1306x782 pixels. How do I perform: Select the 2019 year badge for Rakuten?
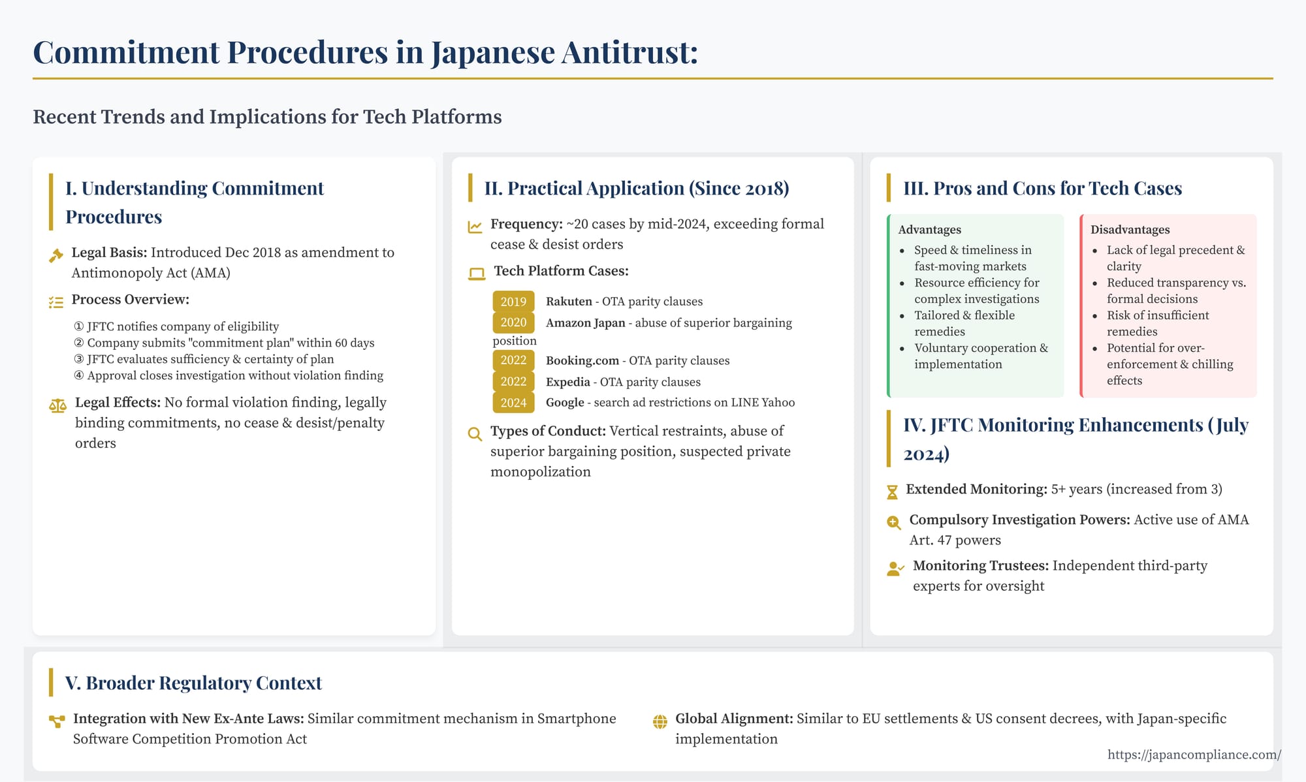[x=513, y=302]
